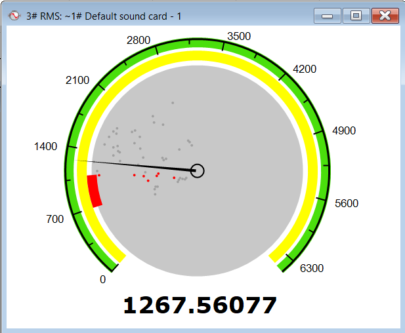The image size is (405, 333).
Task: Click the red indicator segment on gauge
Action: 95,191
